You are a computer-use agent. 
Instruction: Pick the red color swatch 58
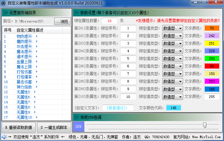click(212, 66)
